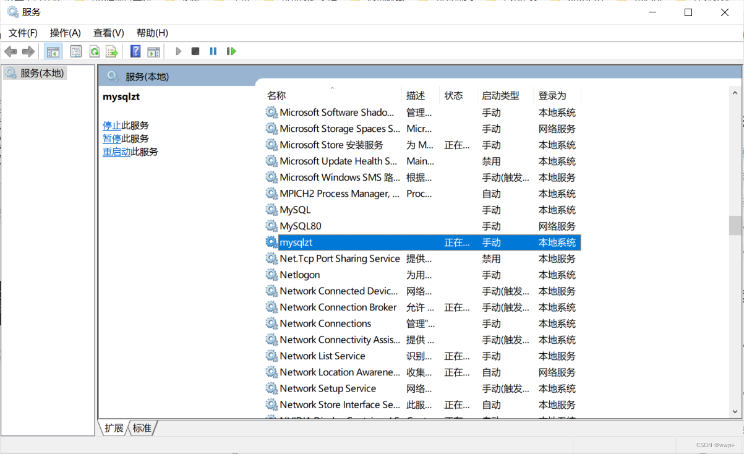Click the gear icon beside MPICH2 Process Manager
The image size is (744, 454).
point(272,193)
